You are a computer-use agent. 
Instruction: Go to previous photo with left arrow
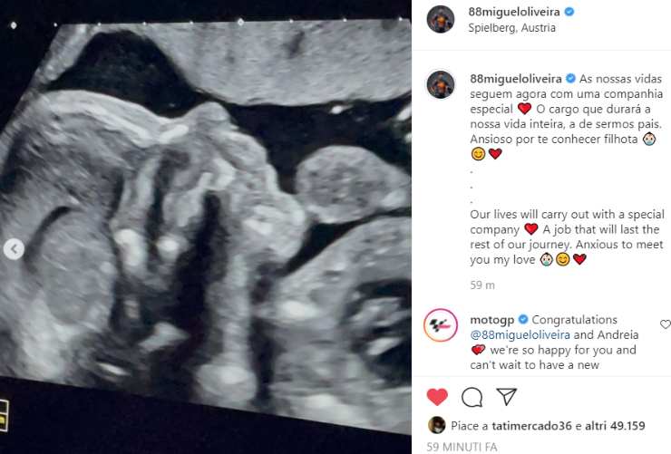(x=14, y=249)
